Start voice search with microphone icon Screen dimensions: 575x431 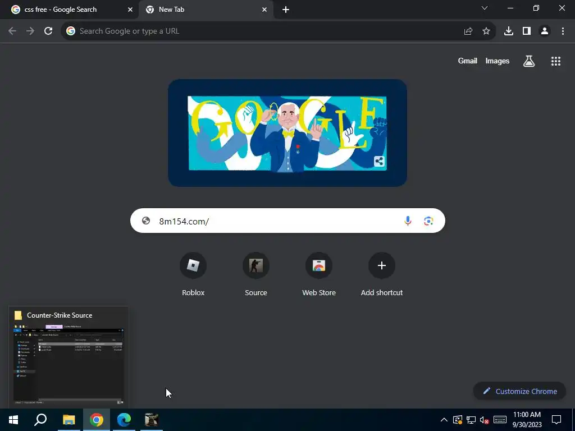click(408, 221)
